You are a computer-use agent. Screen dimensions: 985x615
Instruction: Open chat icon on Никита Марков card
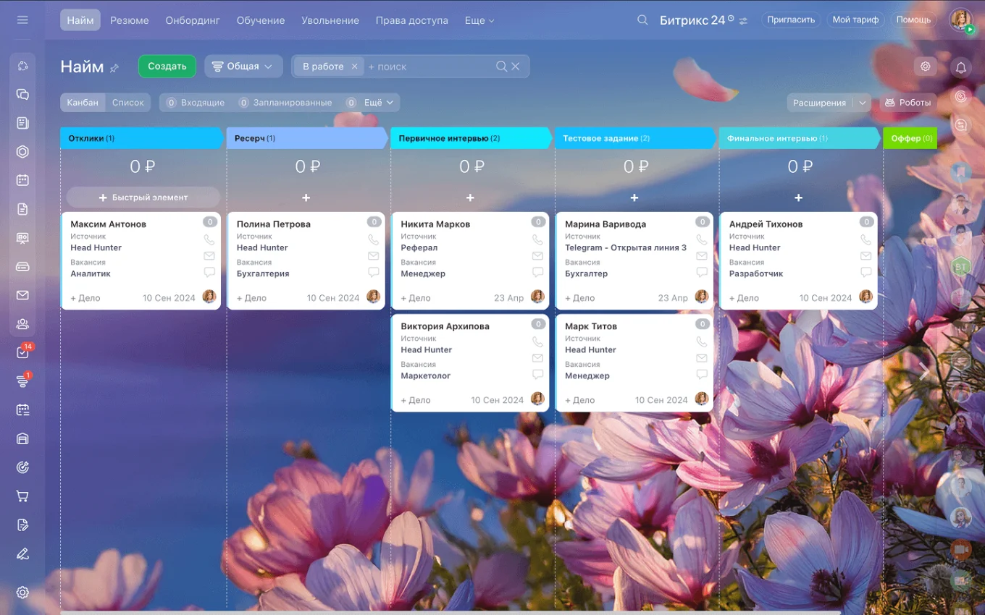pos(538,273)
